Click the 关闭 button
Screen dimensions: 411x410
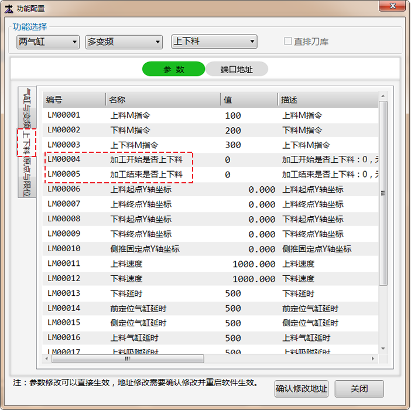[359, 389]
